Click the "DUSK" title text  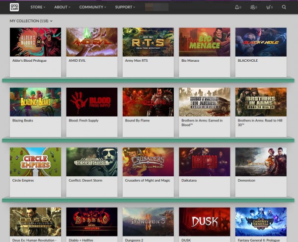click(x=186, y=240)
